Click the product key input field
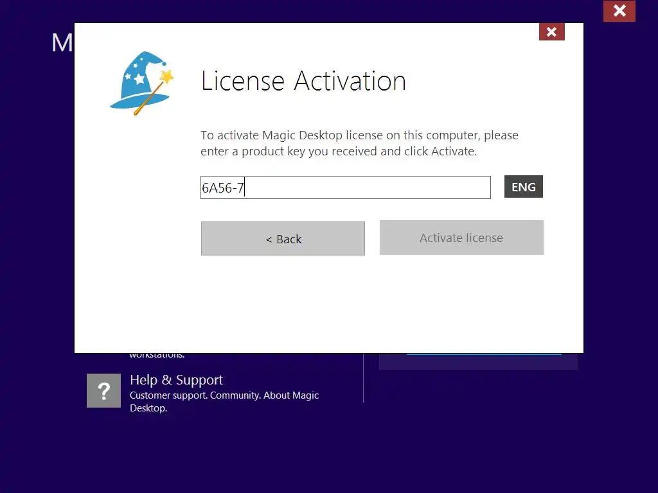Image resolution: width=658 pixels, height=493 pixels. coord(345,187)
